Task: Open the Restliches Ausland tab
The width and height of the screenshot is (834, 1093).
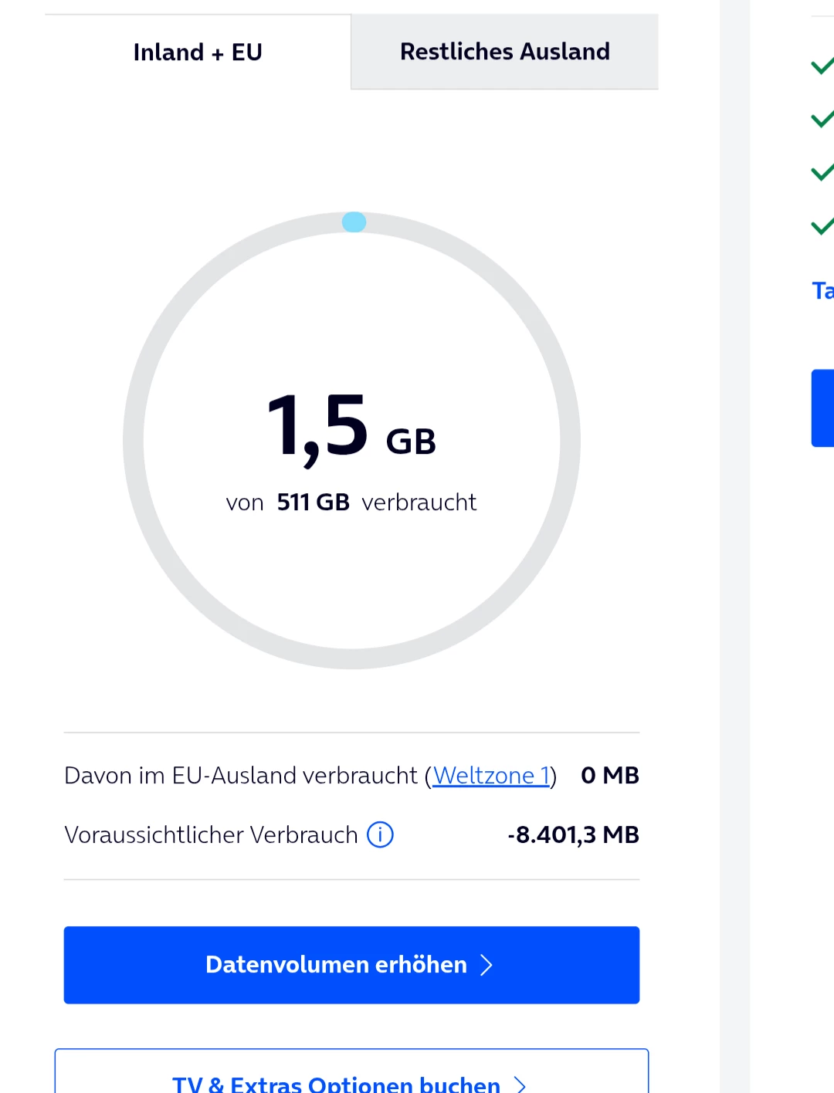Action: pyautogui.click(x=504, y=52)
